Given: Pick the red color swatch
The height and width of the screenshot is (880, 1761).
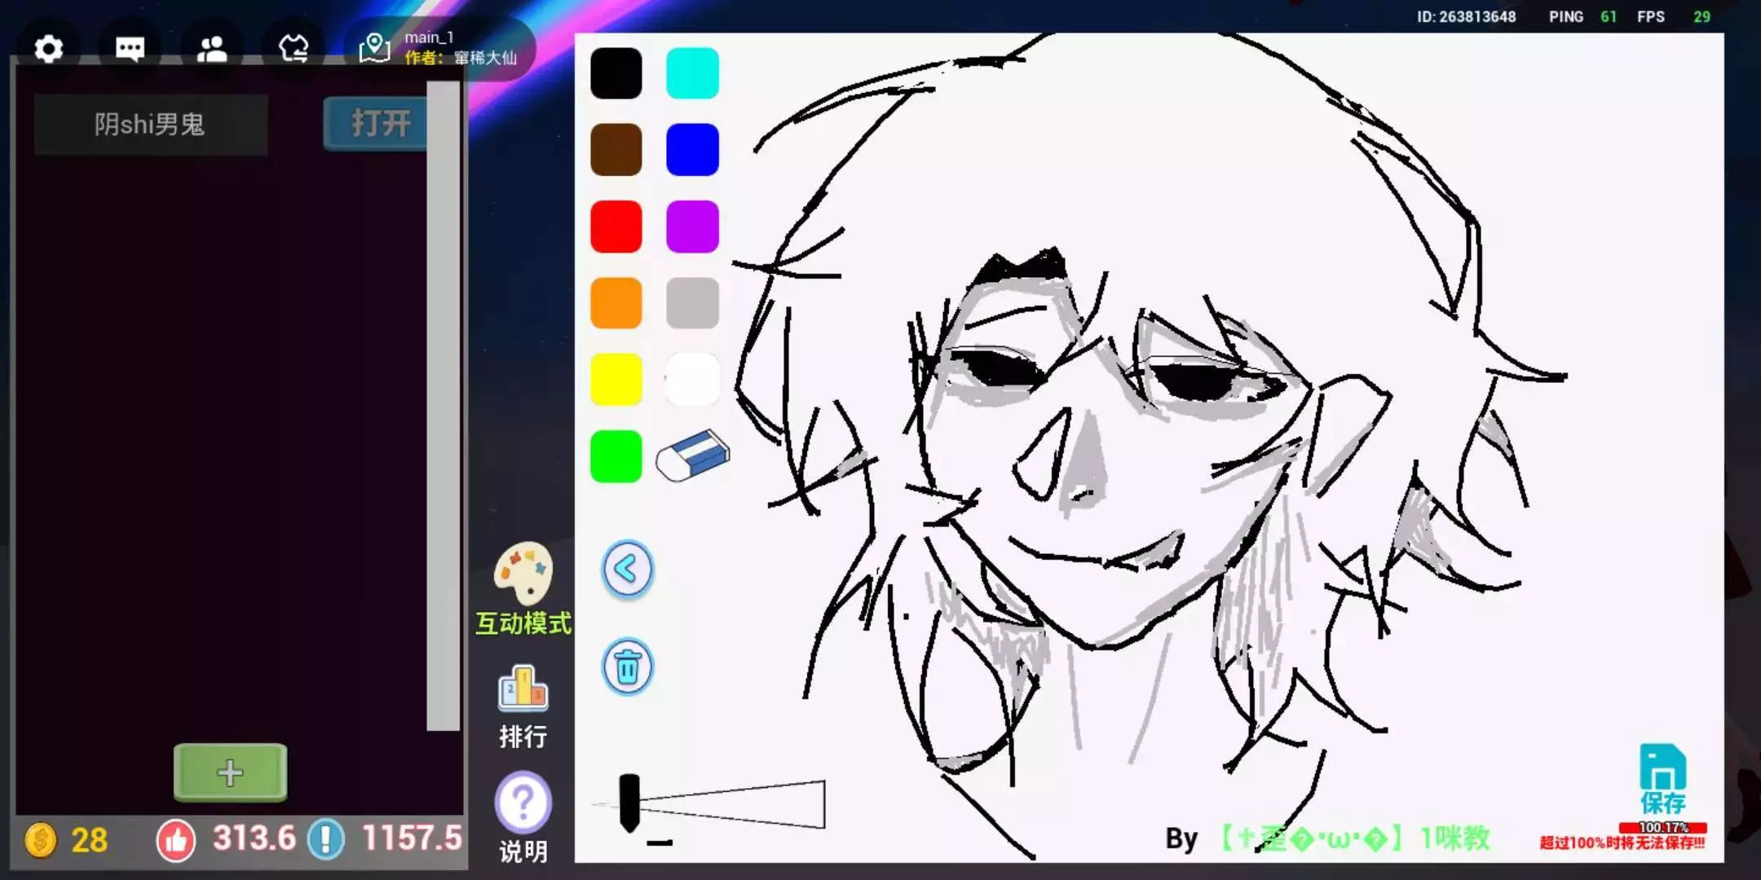Looking at the screenshot, I should 616,227.
